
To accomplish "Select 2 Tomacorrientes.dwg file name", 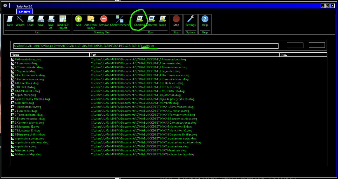I will tap(29, 67).
